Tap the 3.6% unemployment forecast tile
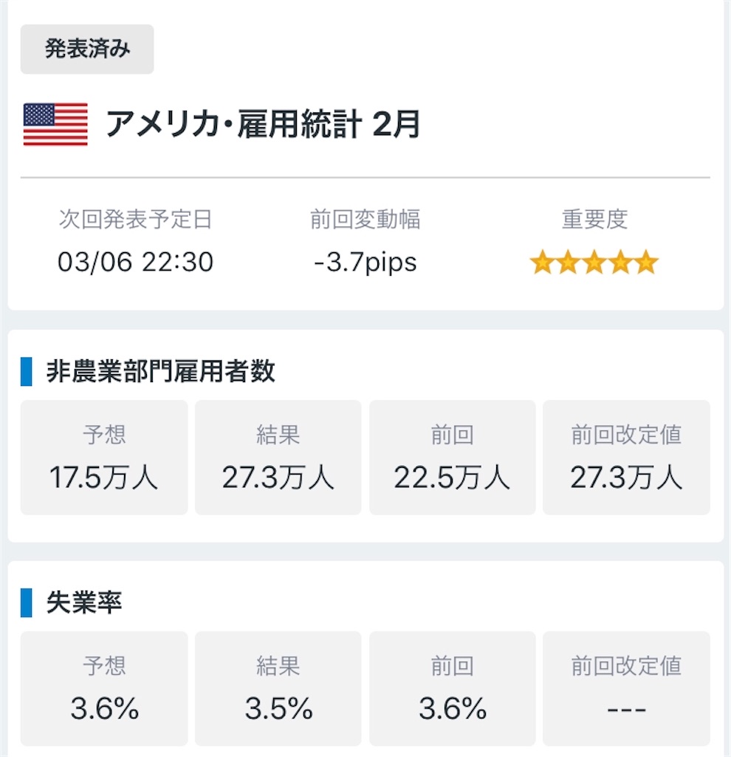The width and height of the screenshot is (731, 757). [104, 688]
